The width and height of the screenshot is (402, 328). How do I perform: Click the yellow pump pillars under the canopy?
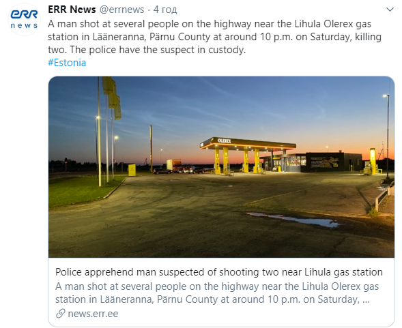pyautogui.click(x=236, y=160)
